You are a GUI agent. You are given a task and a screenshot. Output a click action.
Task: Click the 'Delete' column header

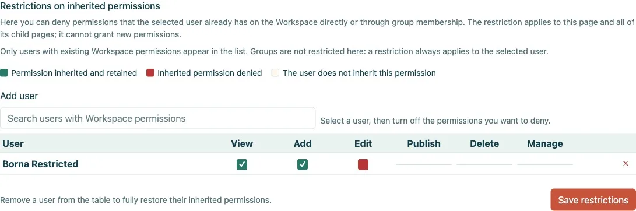pyautogui.click(x=484, y=143)
